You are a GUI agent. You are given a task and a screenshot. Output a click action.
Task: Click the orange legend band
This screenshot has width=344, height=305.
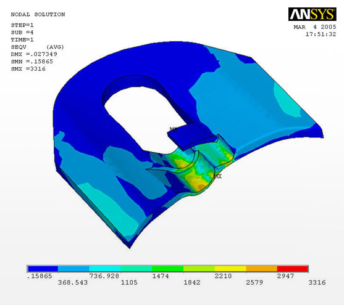tap(261, 269)
